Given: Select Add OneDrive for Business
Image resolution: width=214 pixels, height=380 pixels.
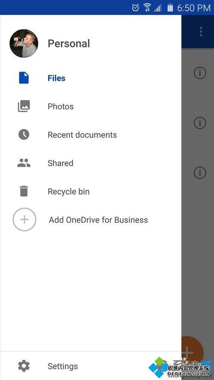Looking at the screenshot, I should [98, 220].
